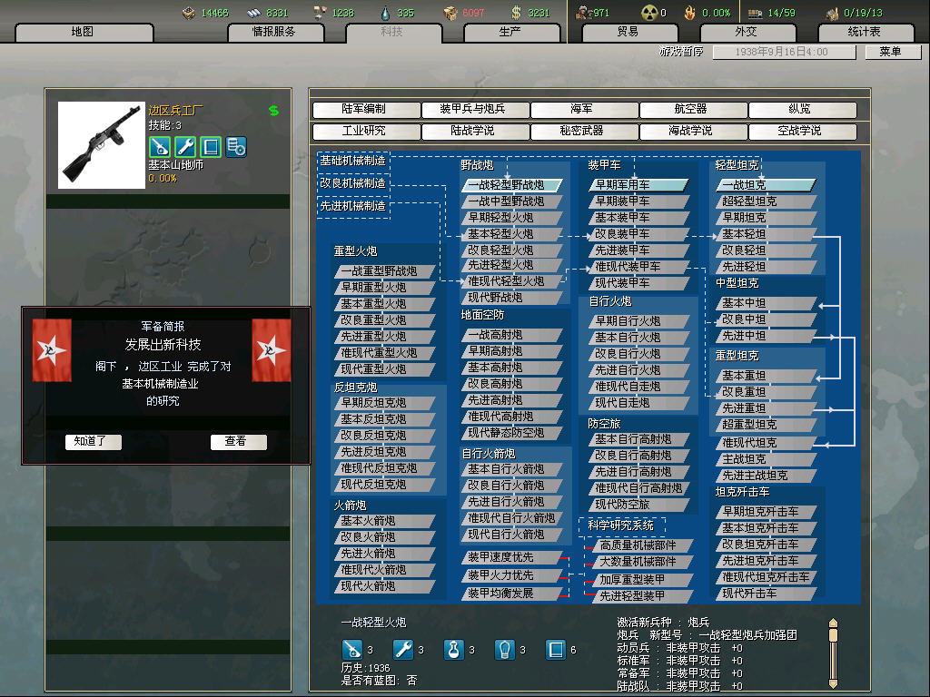Select the 基础机械制造 technology

(353, 161)
